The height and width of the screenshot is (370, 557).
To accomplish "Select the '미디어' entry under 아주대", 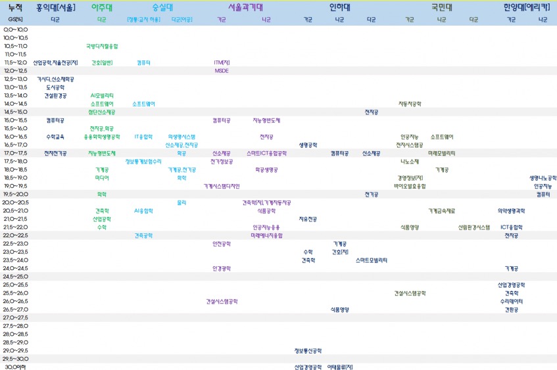I will click(102, 178).
